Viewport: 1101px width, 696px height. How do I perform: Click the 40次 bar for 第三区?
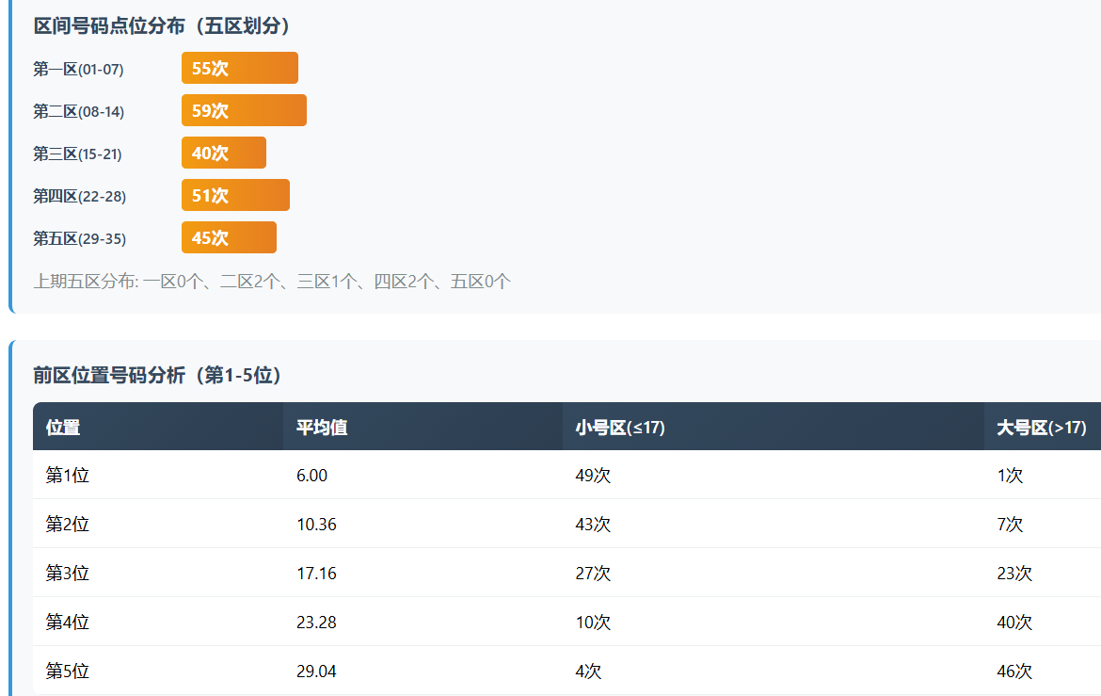(x=223, y=154)
